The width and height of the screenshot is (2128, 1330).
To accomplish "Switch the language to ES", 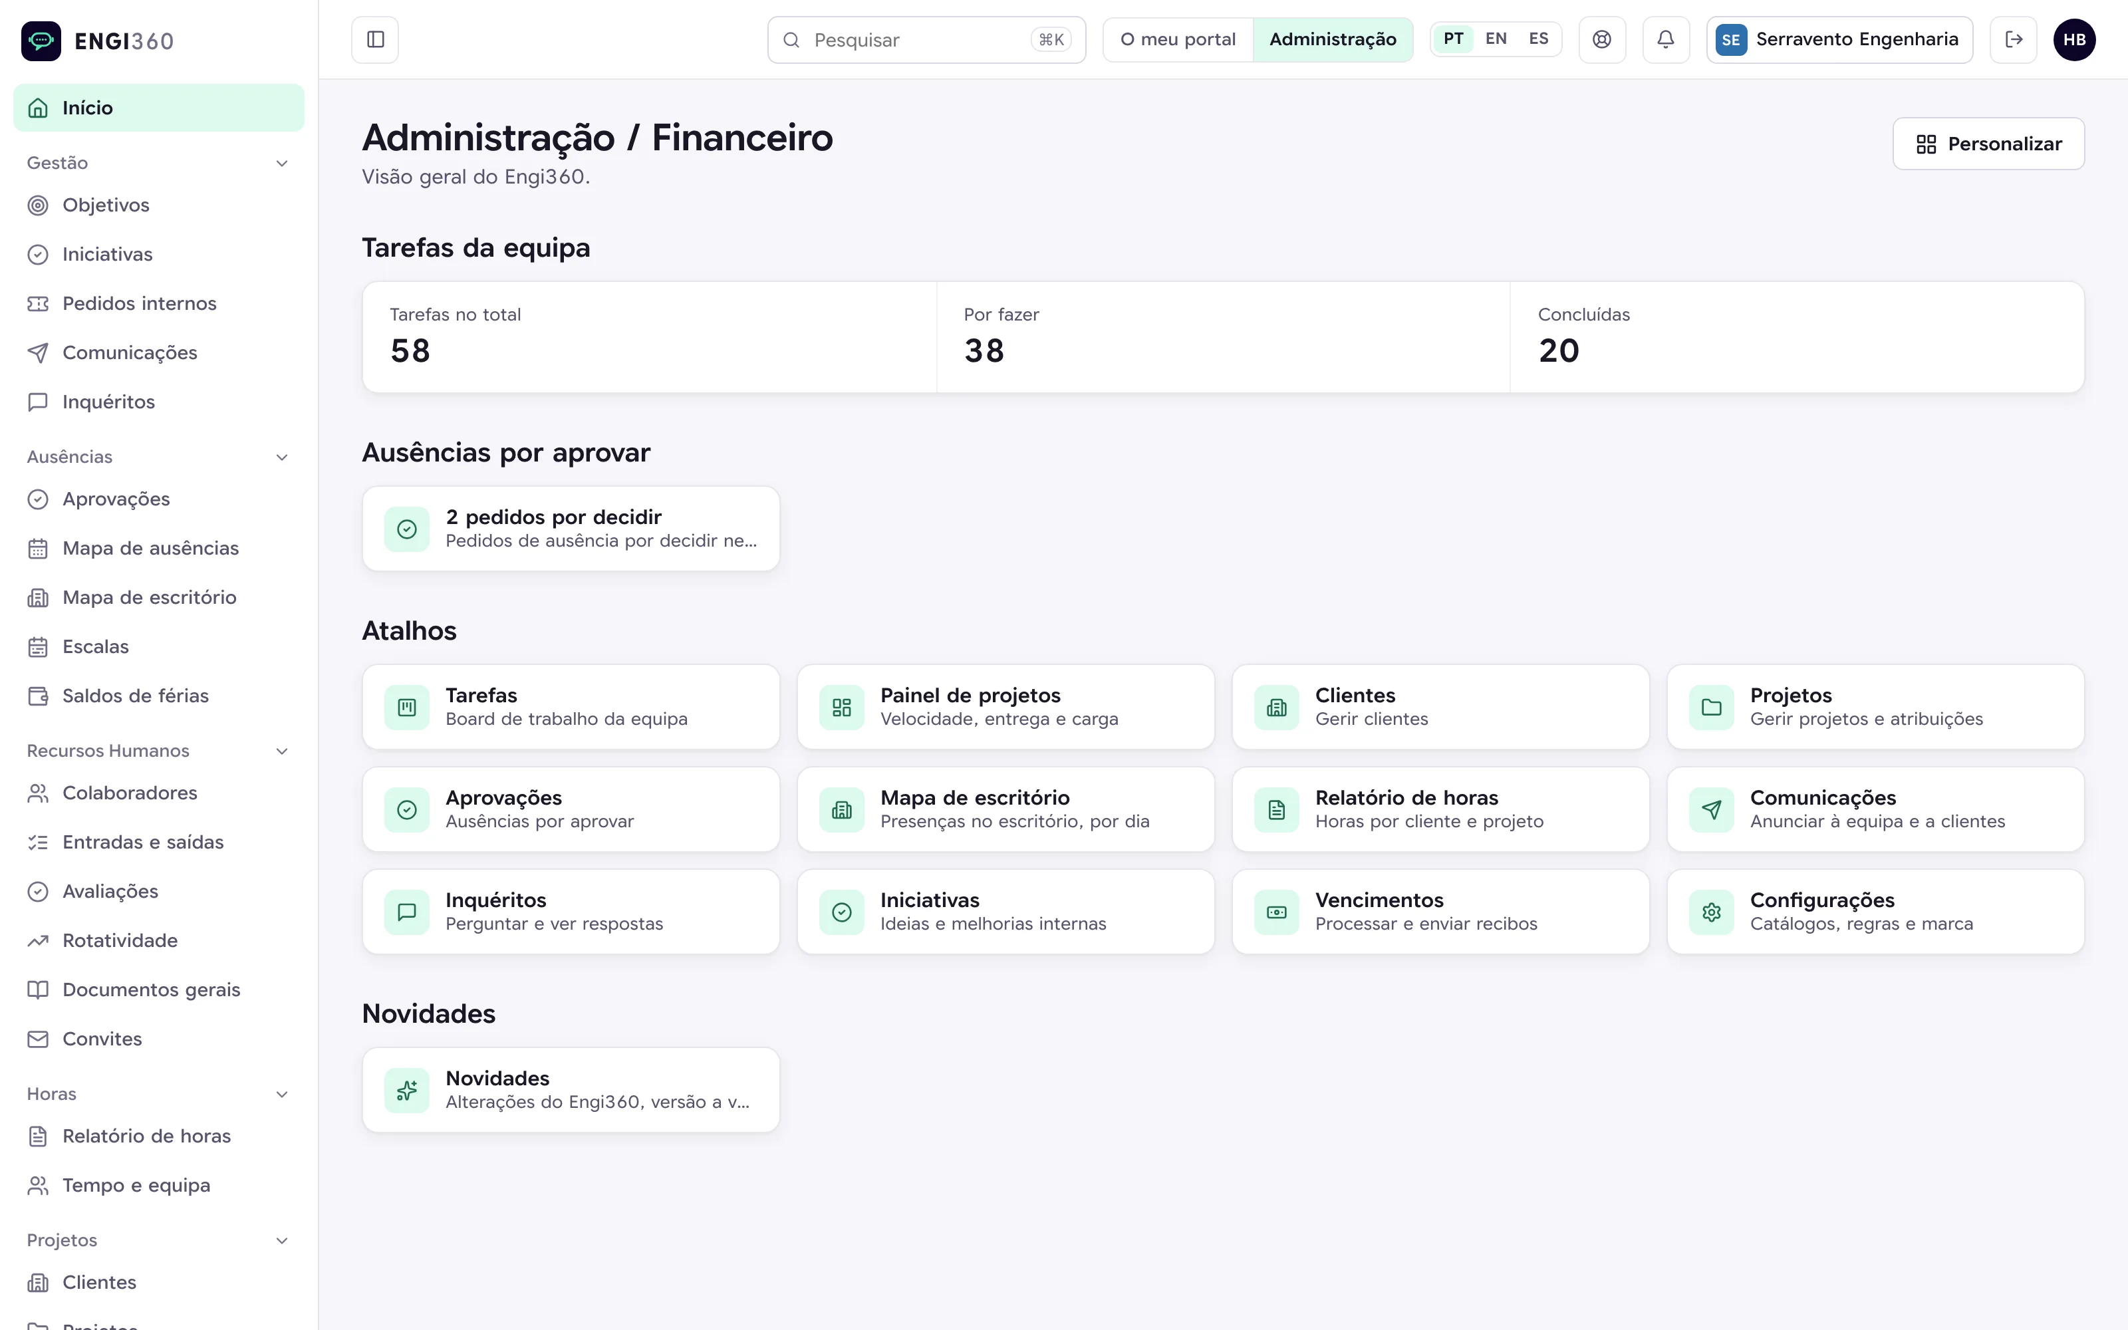I will point(1538,39).
